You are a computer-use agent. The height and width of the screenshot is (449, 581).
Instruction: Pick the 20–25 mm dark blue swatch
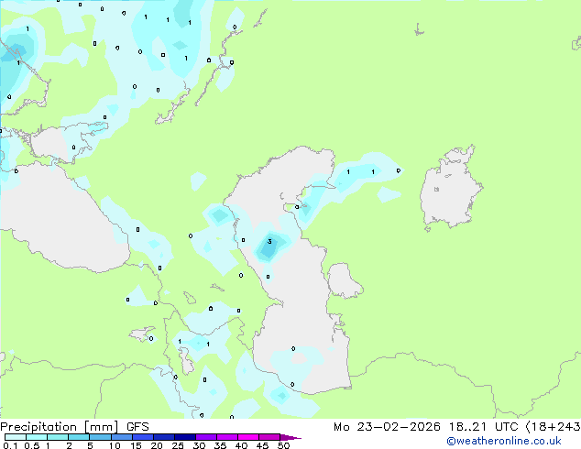[x=163, y=437]
